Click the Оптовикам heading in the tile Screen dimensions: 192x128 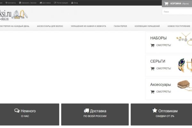click(x=168, y=111)
